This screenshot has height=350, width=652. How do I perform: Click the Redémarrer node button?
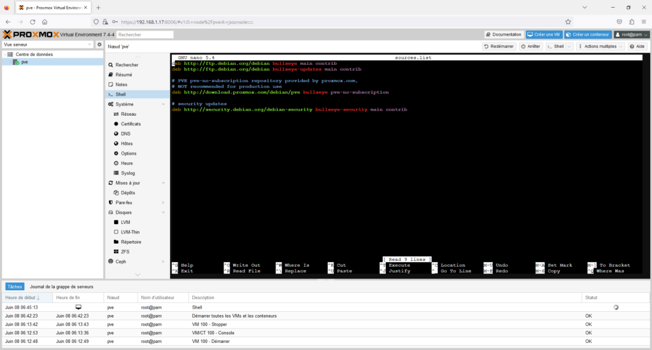tap(499, 46)
